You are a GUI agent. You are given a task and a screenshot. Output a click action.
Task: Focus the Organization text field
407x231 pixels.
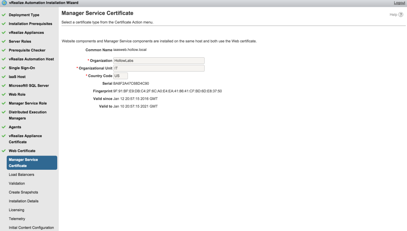[159, 60]
